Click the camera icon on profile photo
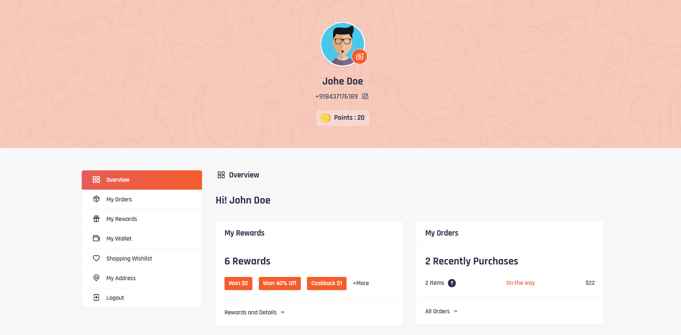681x335 pixels. point(359,57)
